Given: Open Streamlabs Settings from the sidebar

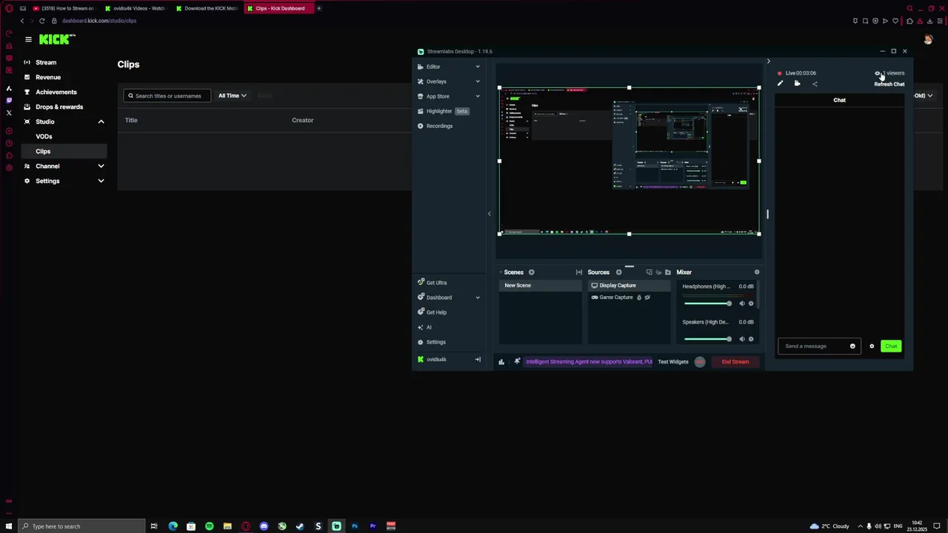Looking at the screenshot, I should tap(432, 342).
